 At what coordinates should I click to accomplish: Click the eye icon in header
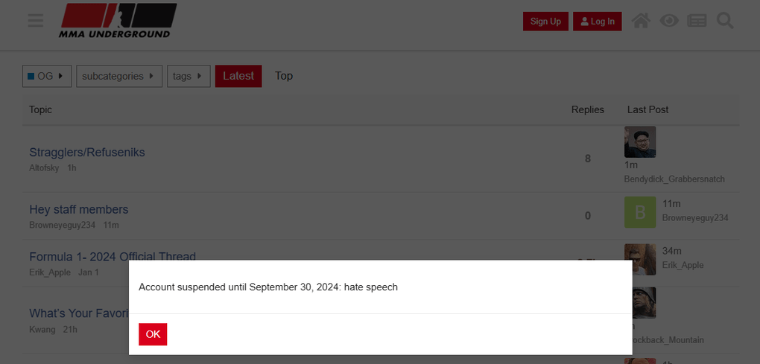click(x=669, y=21)
